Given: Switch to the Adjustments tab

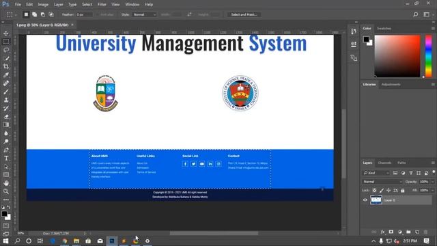Looking at the screenshot, I should 391,84.
